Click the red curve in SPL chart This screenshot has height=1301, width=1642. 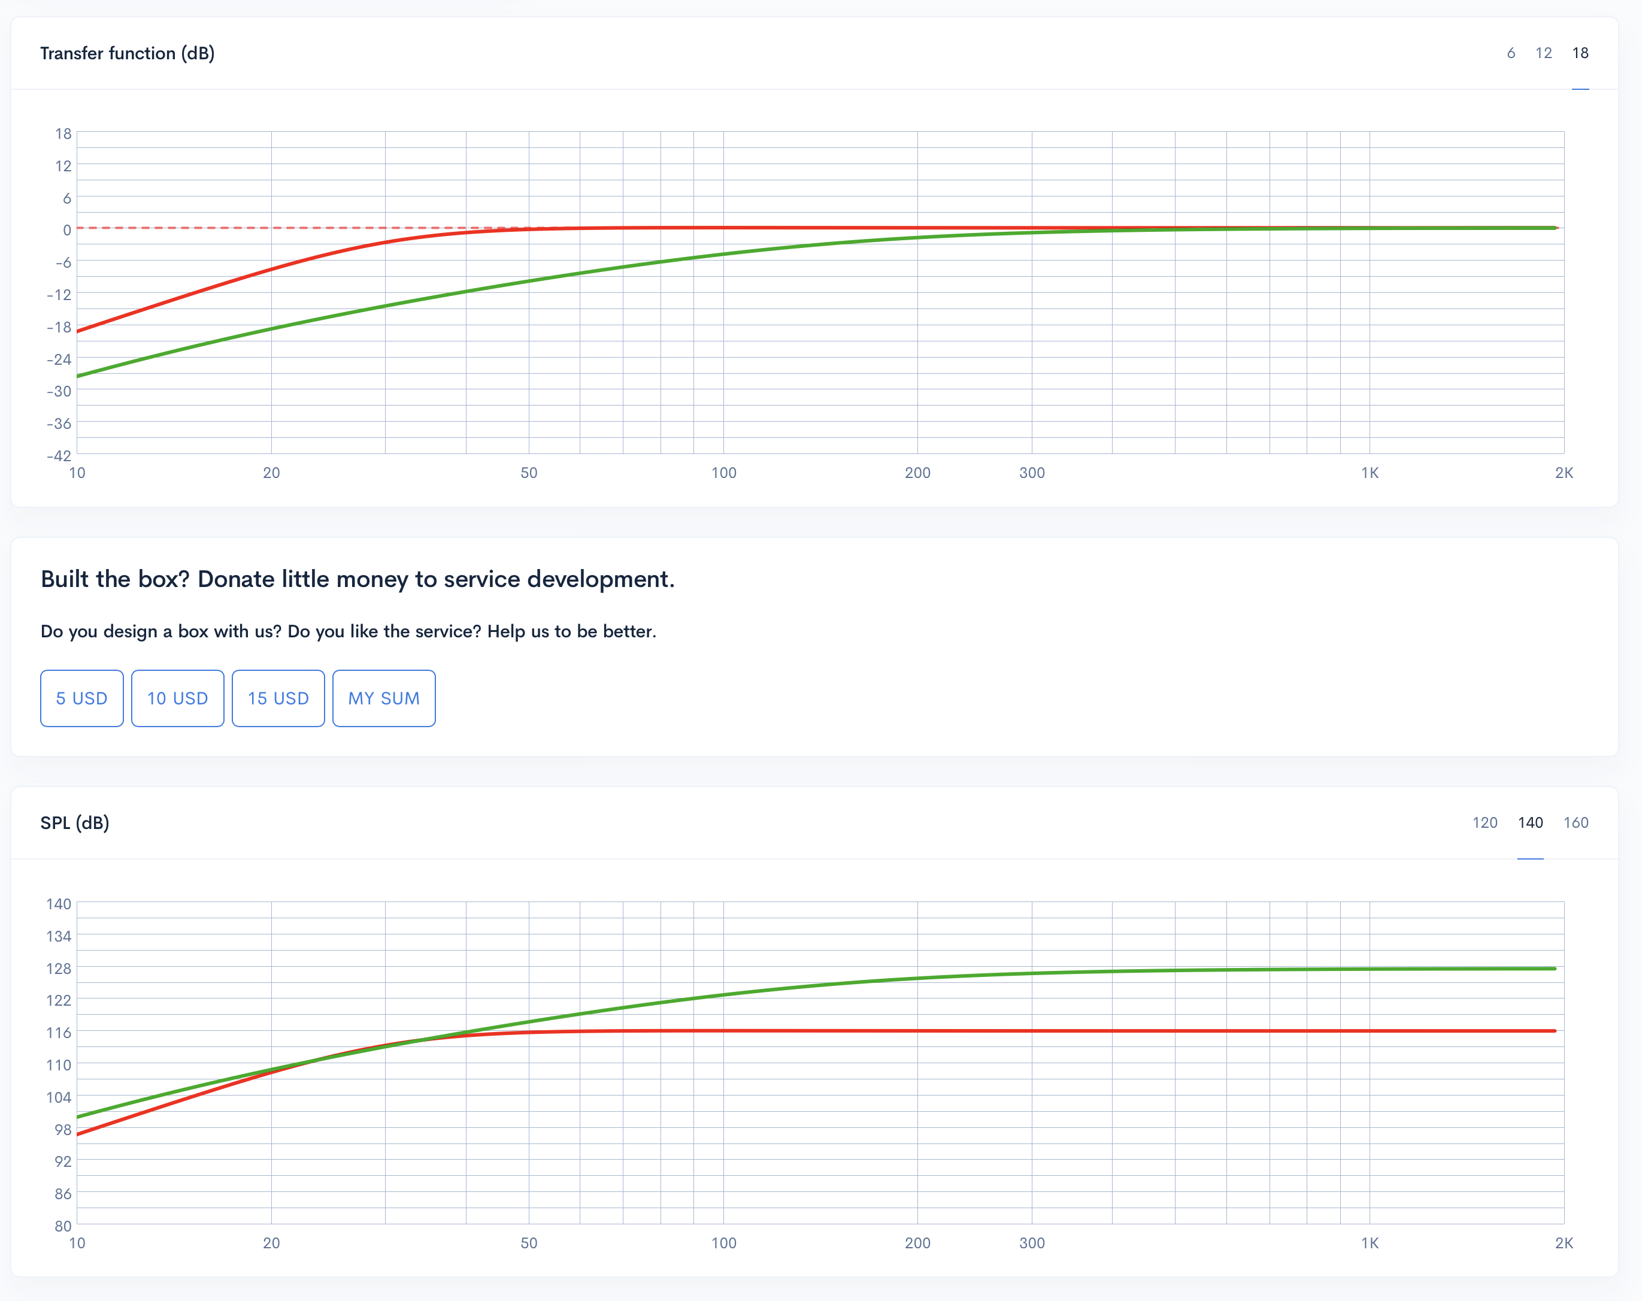click(918, 1031)
